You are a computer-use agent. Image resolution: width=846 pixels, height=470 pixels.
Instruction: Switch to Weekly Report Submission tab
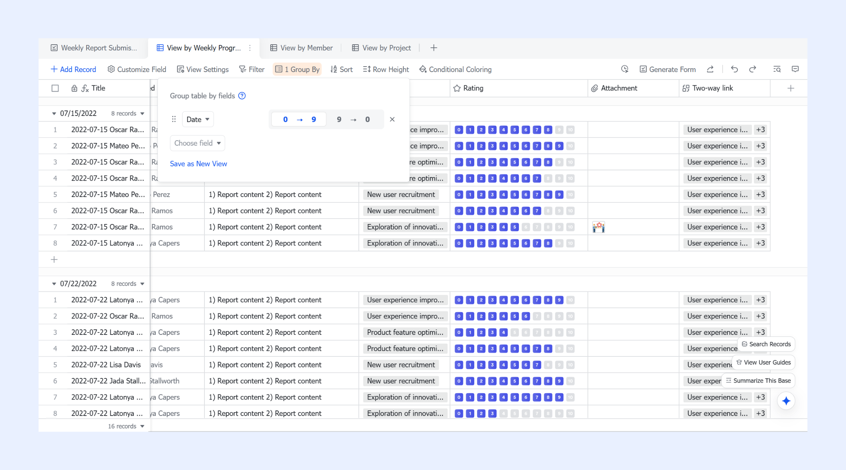(x=94, y=48)
